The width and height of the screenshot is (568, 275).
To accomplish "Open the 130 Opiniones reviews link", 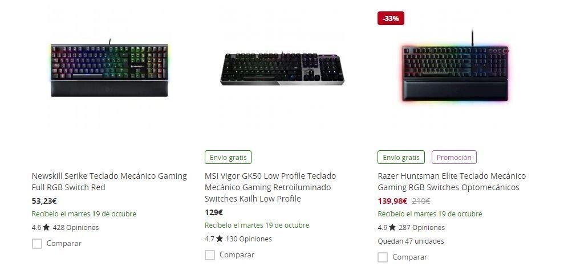I will 249,239.
